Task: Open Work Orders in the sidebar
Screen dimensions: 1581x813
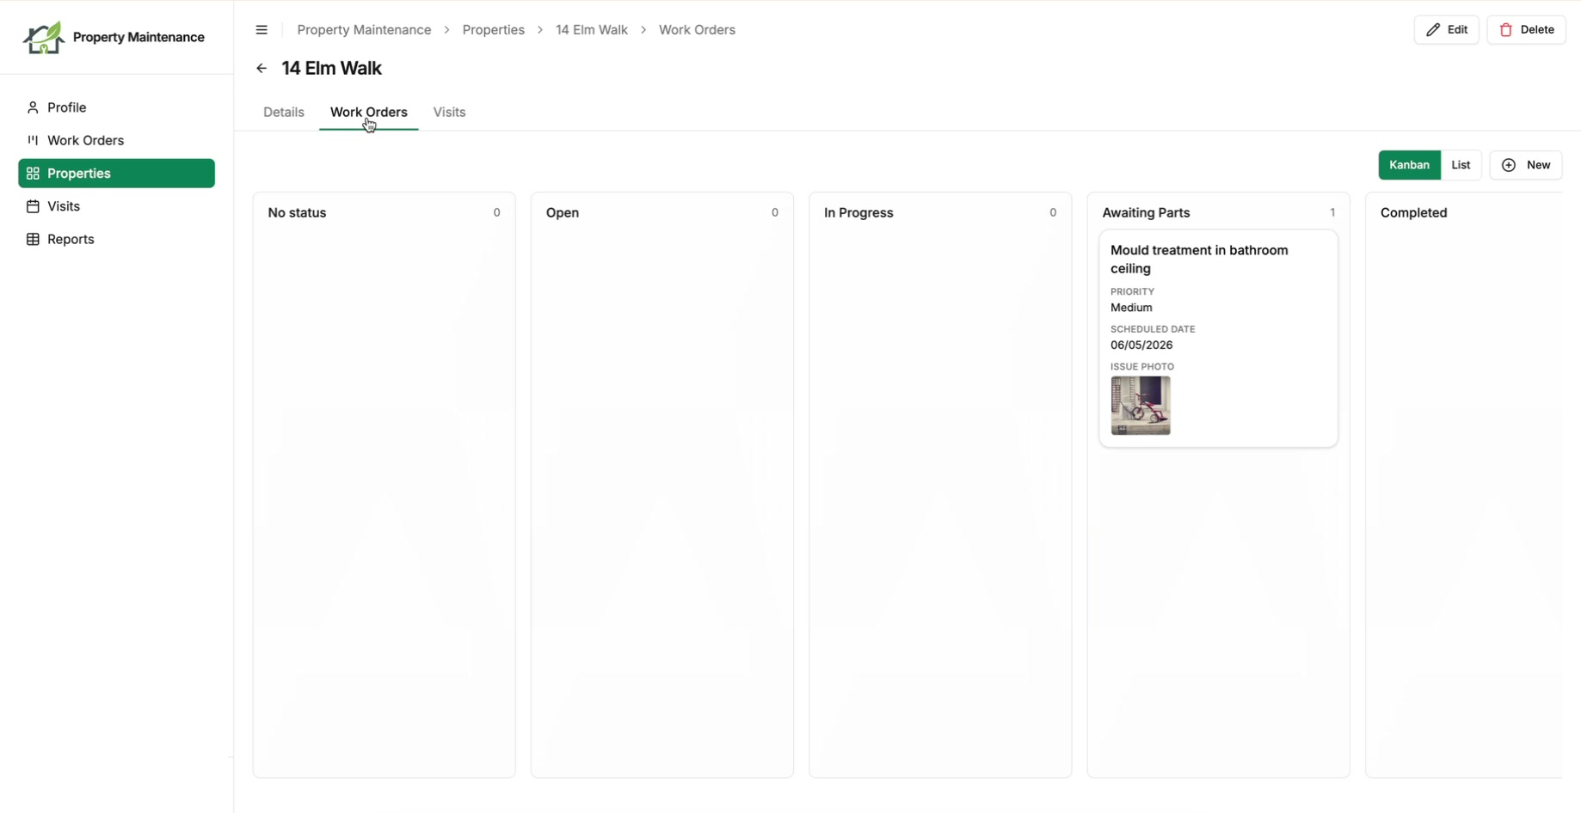Action: click(117, 140)
